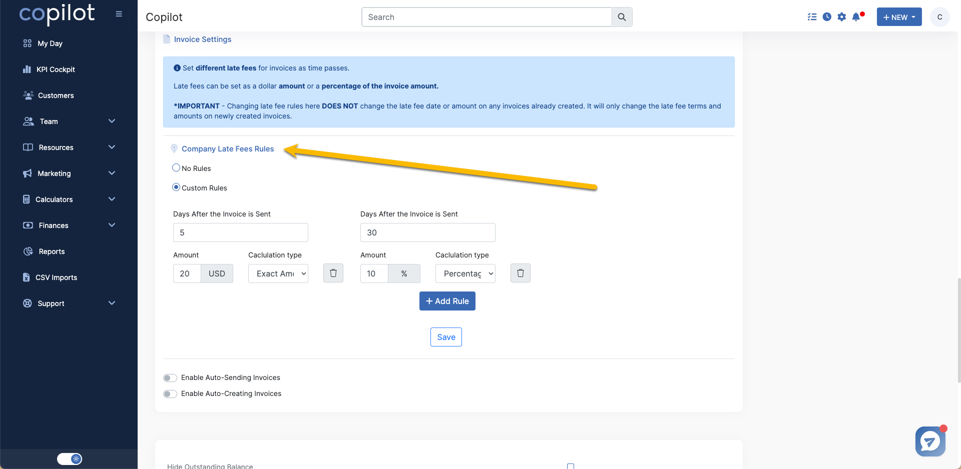The height and width of the screenshot is (469, 961).
Task: Click the CSV Imports file icon
Action: [27, 277]
